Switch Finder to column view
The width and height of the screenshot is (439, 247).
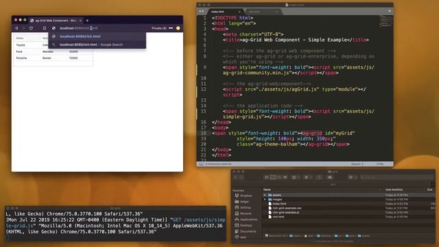tap(279, 177)
